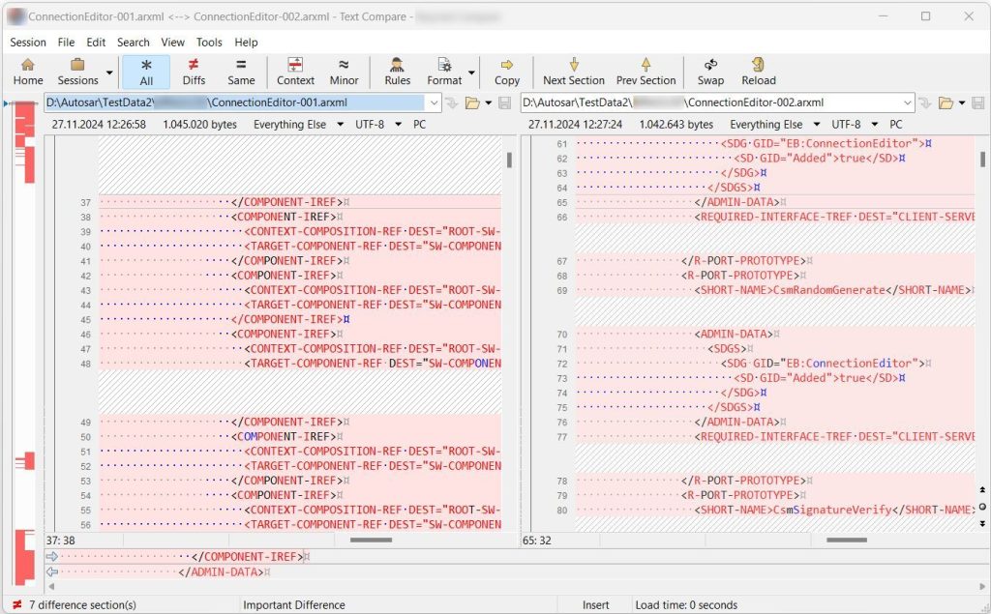Click the left pane horizontal scrollbar thumb
991x614 pixels.
[371, 541]
